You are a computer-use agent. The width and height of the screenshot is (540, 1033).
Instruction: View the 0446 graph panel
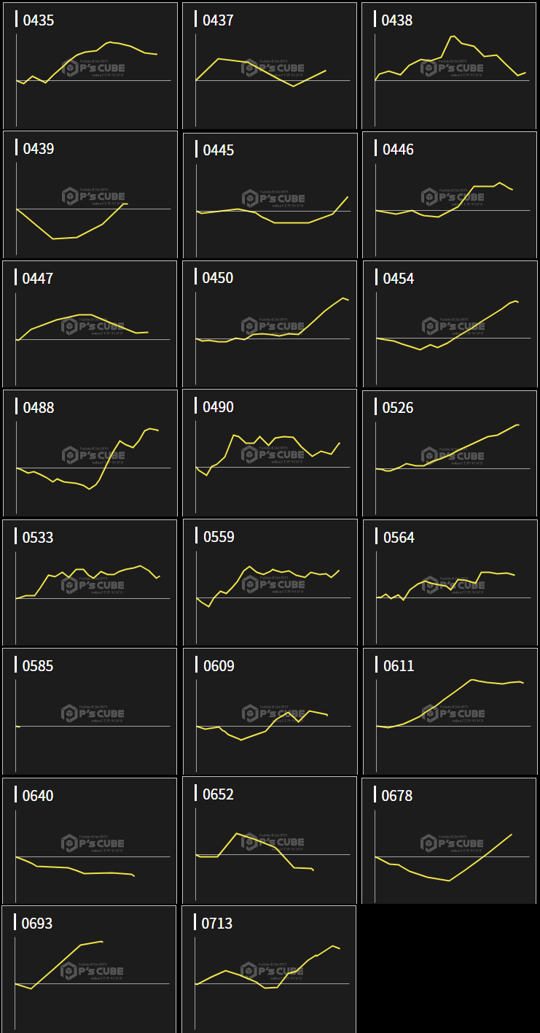[x=449, y=196]
